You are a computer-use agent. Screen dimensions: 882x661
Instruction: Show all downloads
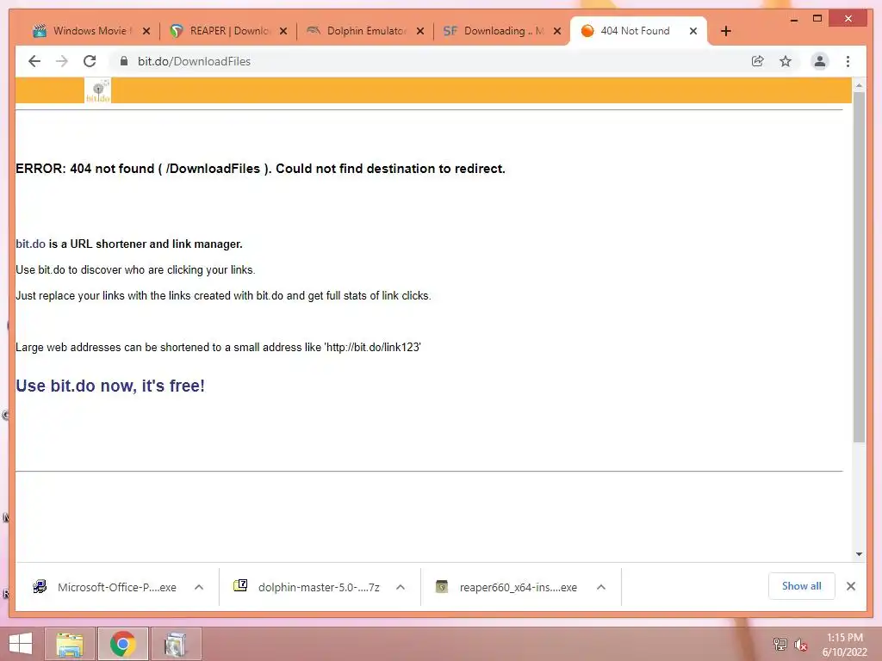pos(801,586)
